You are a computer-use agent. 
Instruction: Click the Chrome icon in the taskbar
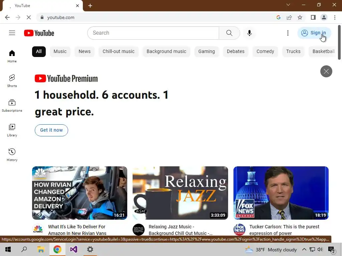57,249
